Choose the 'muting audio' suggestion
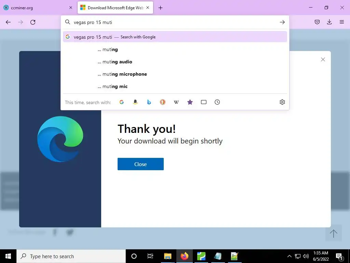This screenshot has width=350, height=263. tap(175, 62)
